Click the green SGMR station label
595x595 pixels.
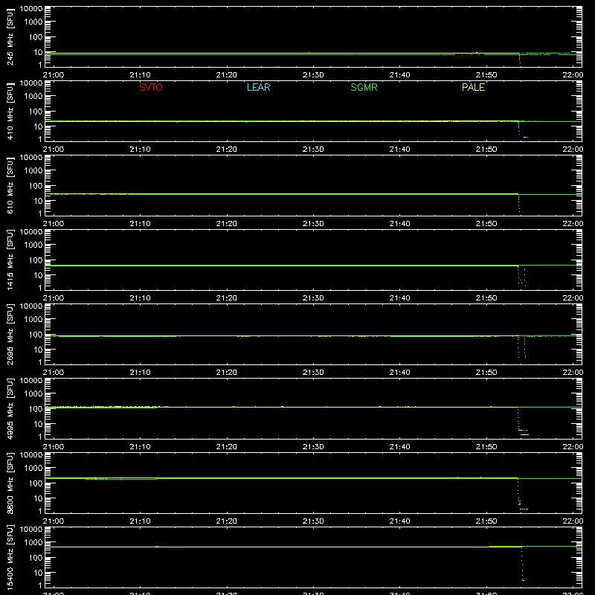pyautogui.click(x=364, y=87)
